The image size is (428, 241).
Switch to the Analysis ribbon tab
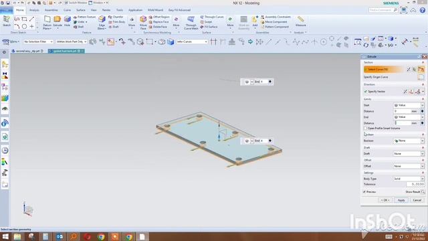click(34, 10)
